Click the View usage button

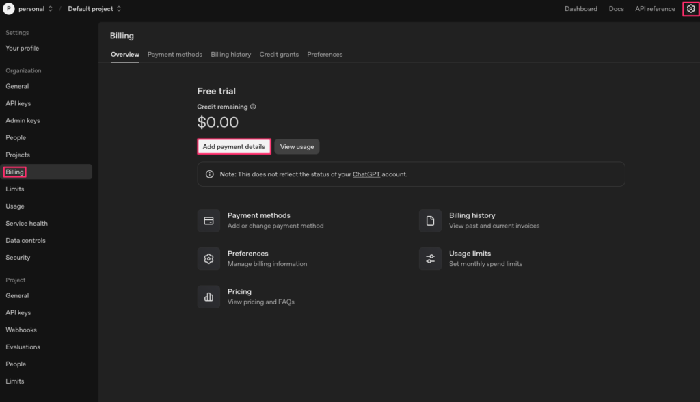297,147
